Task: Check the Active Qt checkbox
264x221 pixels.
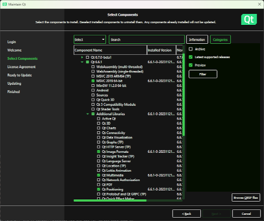Action: click(x=99, y=119)
